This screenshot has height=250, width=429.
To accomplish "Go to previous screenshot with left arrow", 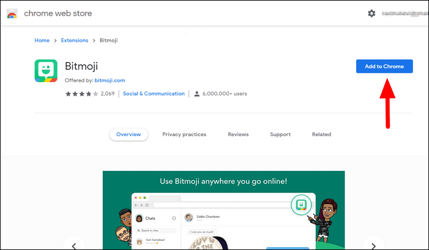I will pyautogui.click(x=74, y=245).
